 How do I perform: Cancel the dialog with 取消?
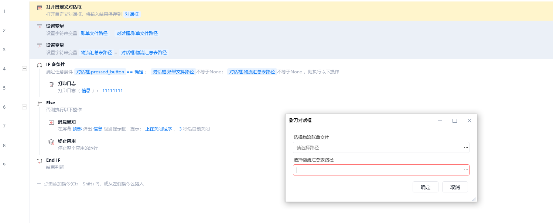(x=455, y=187)
